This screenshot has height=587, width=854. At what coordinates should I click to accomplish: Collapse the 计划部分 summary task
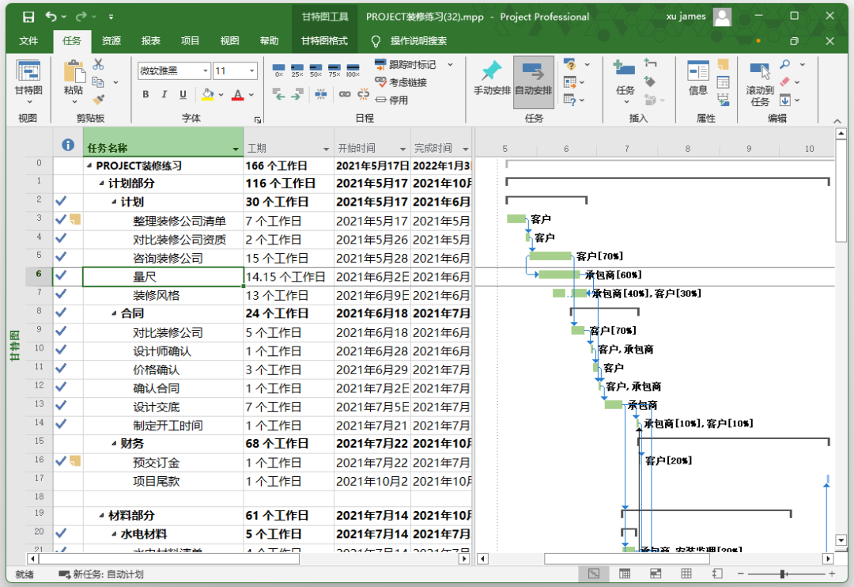(101, 183)
